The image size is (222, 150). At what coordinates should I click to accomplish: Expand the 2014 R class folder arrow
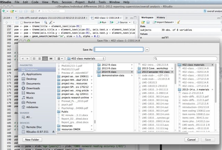pos(132,72)
